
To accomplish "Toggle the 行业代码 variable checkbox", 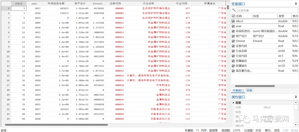I will pos(233,56).
